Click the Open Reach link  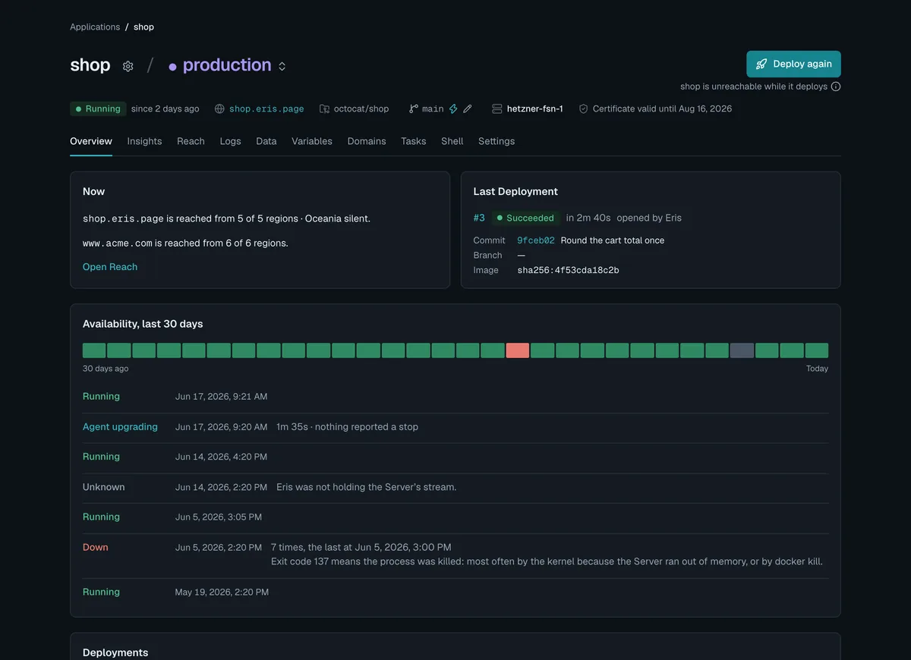[110, 267]
